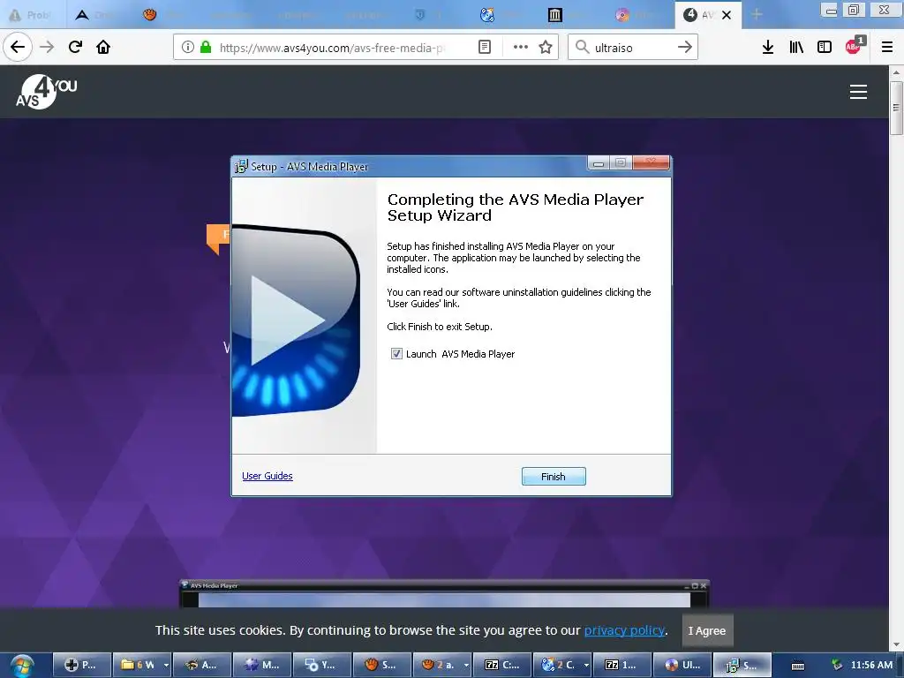The height and width of the screenshot is (678, 904).
Task: Open the browser library icon
Action: [x=796, y=47]
